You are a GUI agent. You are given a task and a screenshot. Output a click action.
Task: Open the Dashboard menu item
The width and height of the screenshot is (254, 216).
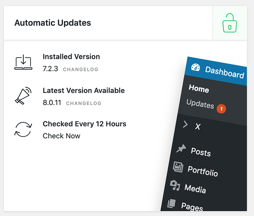pyautogui.click(x=225, y=73)
